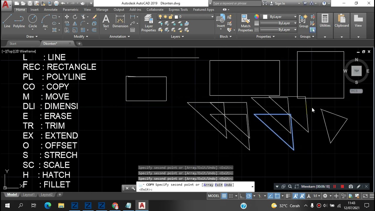Select the Copy tool in Modify panel
Screen dimensions: 375x211
pyautogui.click(x=67, y=23)
